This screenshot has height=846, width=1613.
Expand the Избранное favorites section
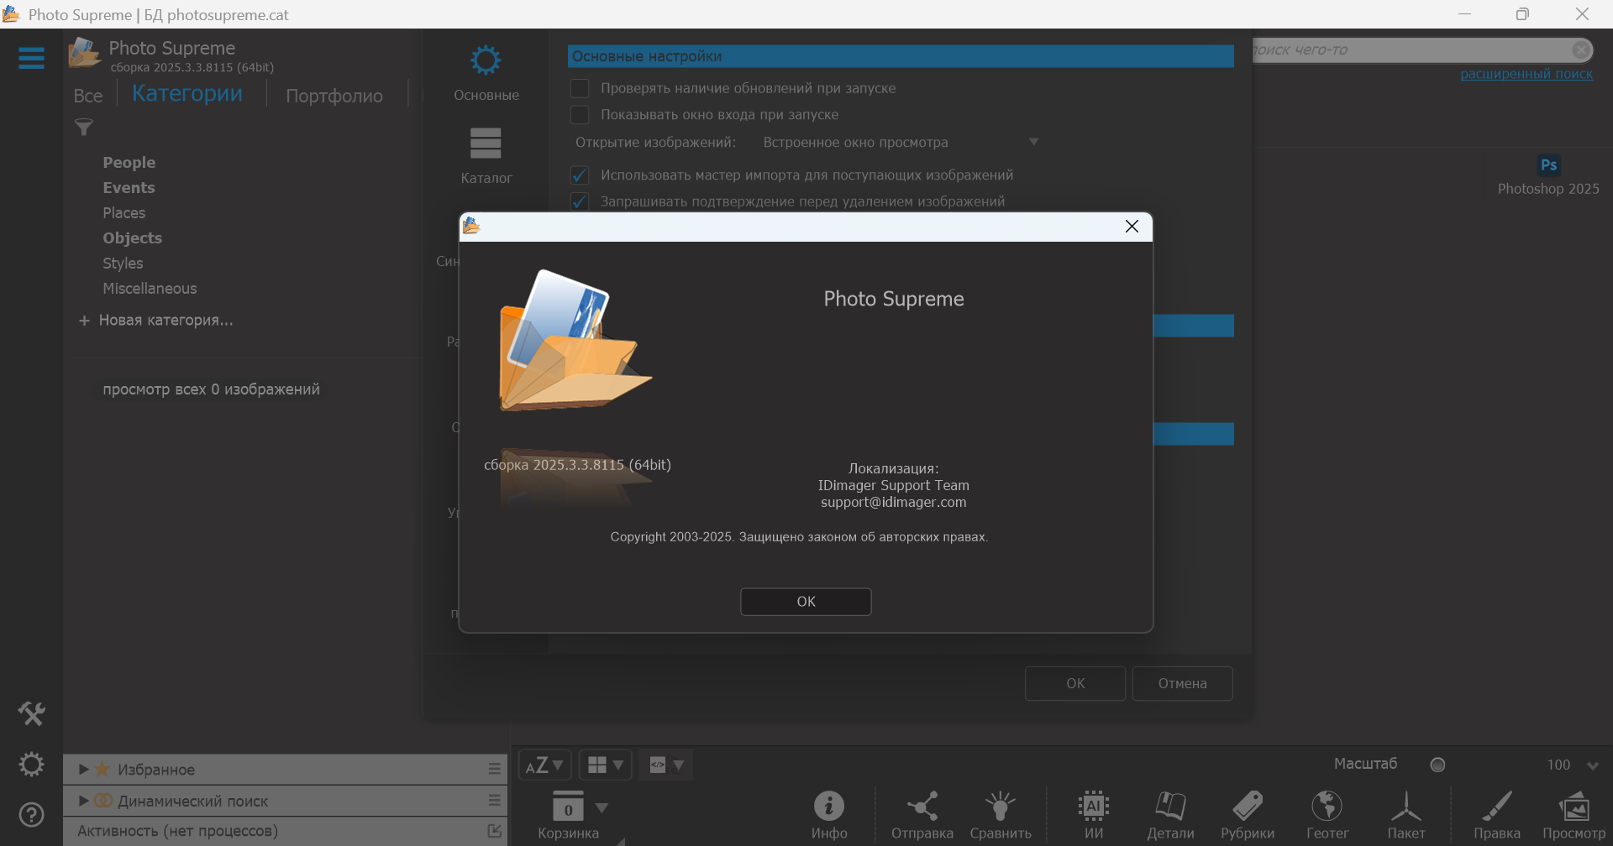tap(84, 770)
